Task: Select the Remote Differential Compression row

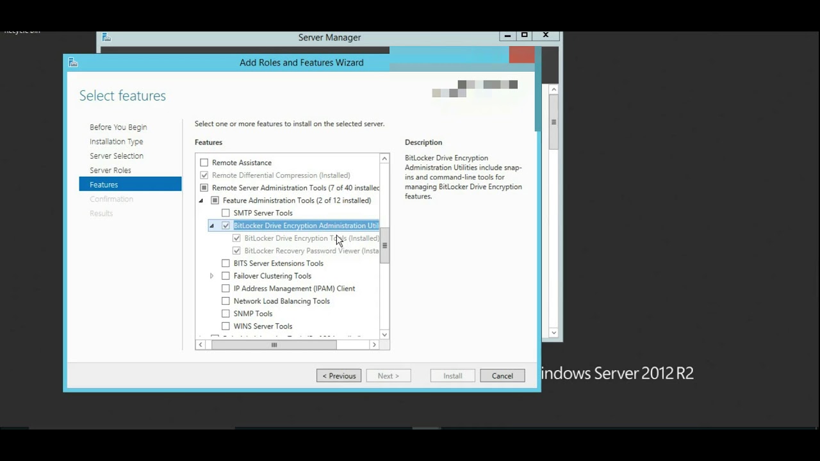Action: pyautogui.click(x=281, y=175)
